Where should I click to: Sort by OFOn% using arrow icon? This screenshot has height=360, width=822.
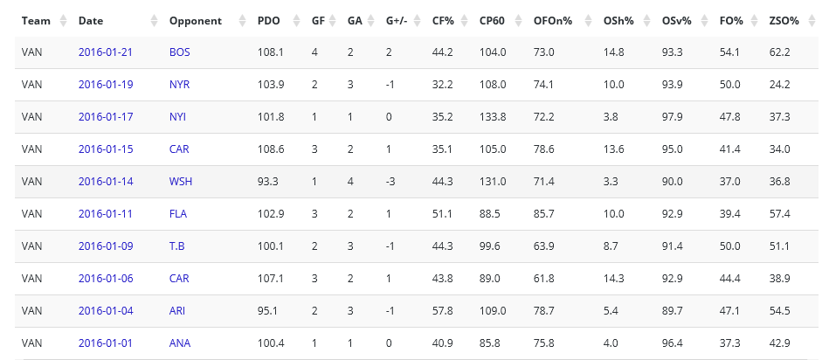[x=587, y=20]
